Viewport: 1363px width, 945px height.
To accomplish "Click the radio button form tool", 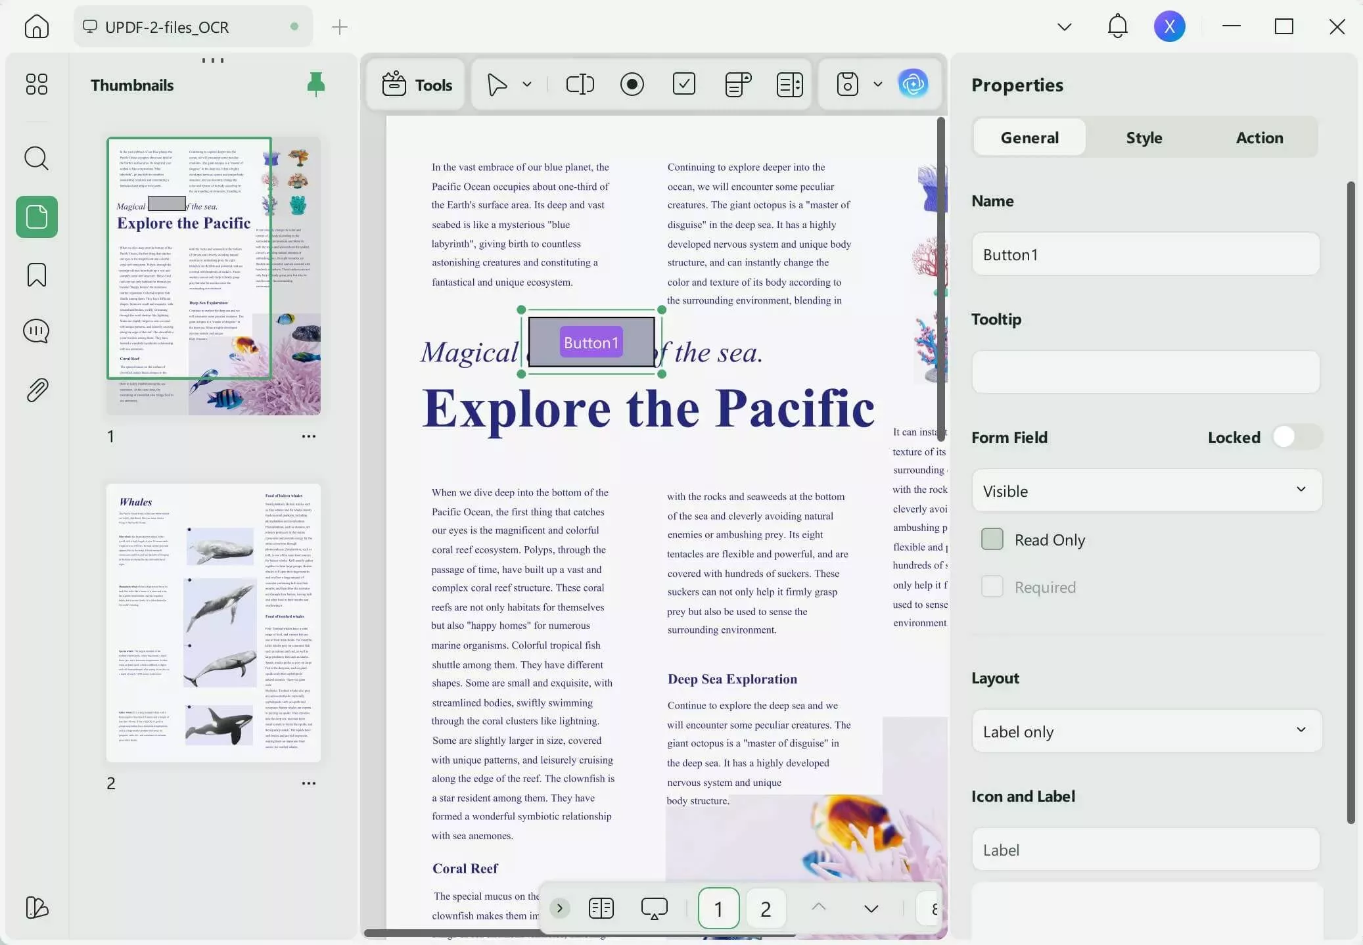I will [632, 84].
